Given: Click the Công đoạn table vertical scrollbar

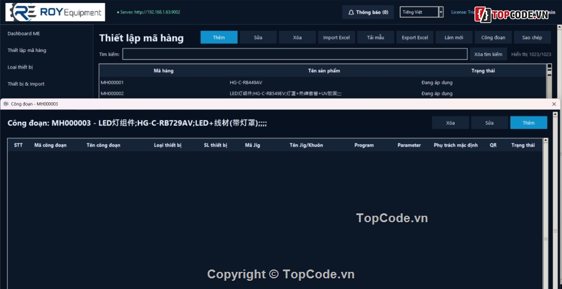Looking at the screenshot, I should pyautogui.click(x=545, y=213).
